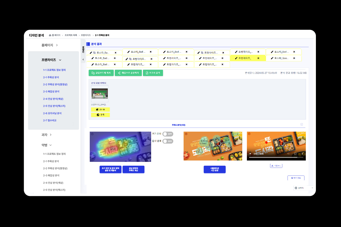Close the 포스터_Goo... tab with its X

pyautogui.click(x=294, y=58)
